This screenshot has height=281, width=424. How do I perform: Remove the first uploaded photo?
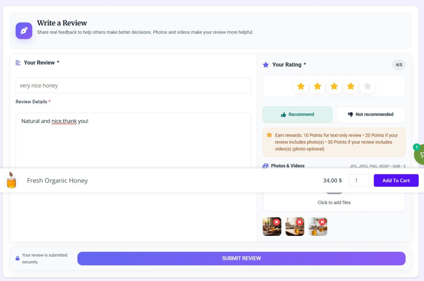pos(276,222)
